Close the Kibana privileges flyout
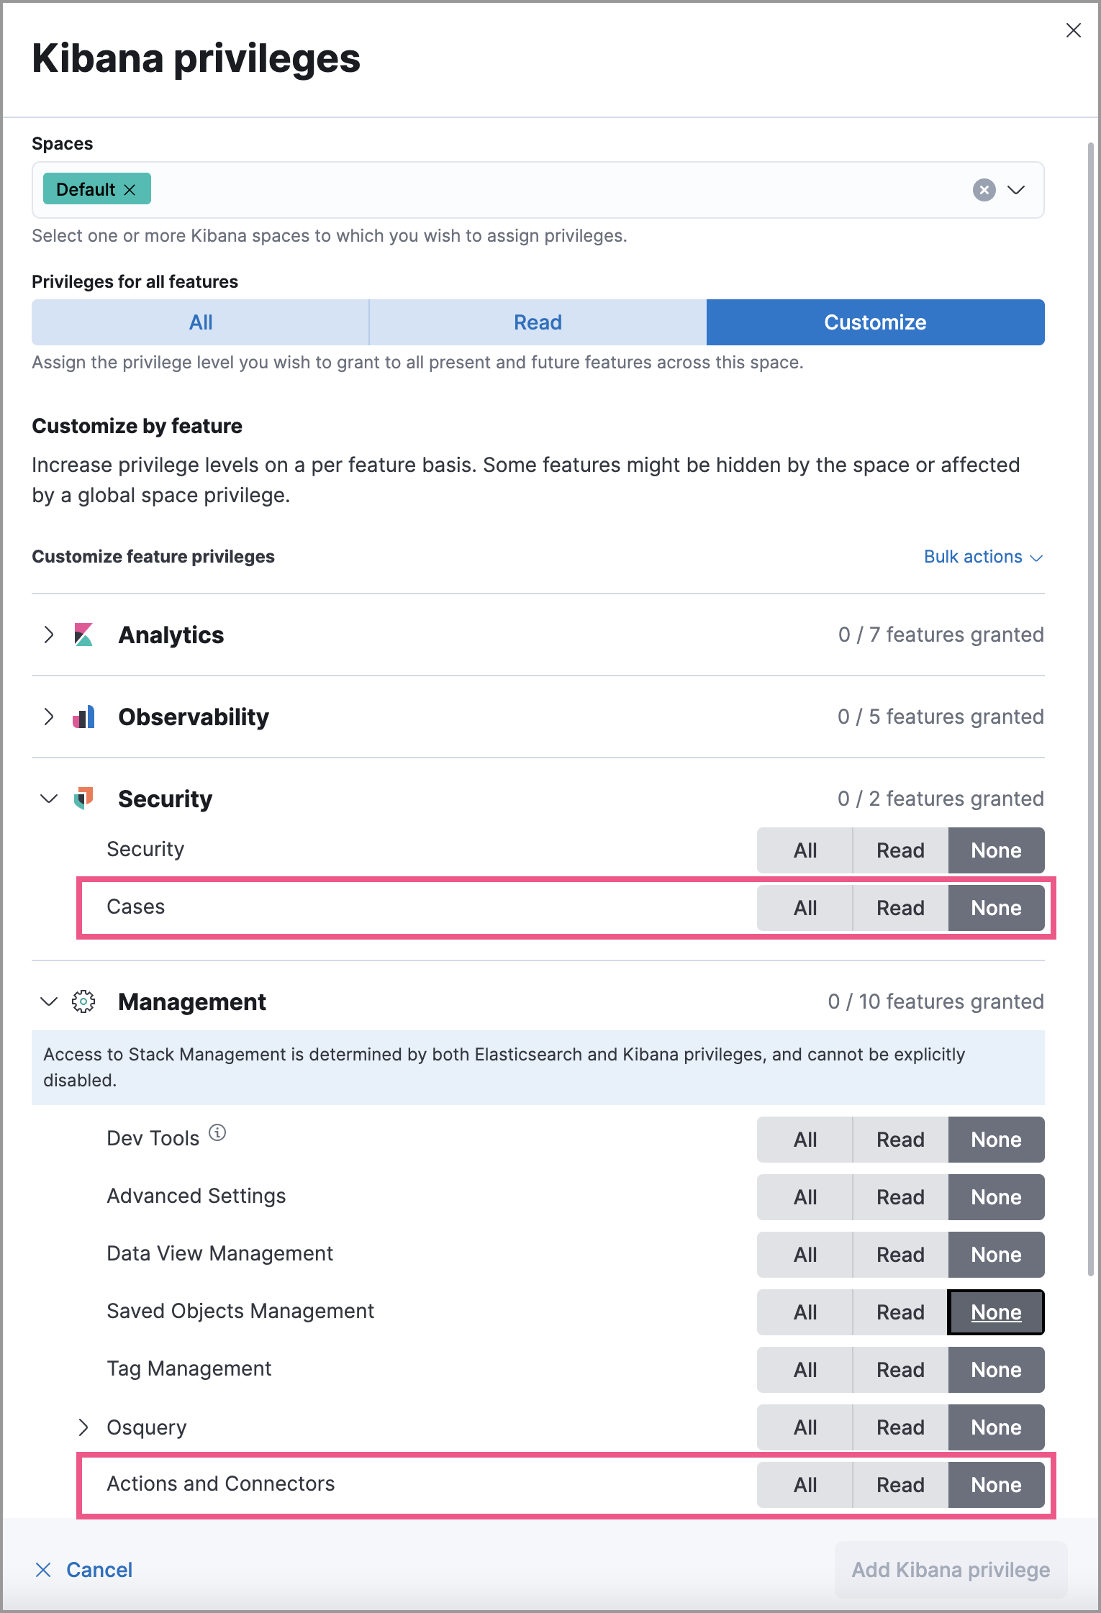 pyautogui.click(x=1073, y=30)
